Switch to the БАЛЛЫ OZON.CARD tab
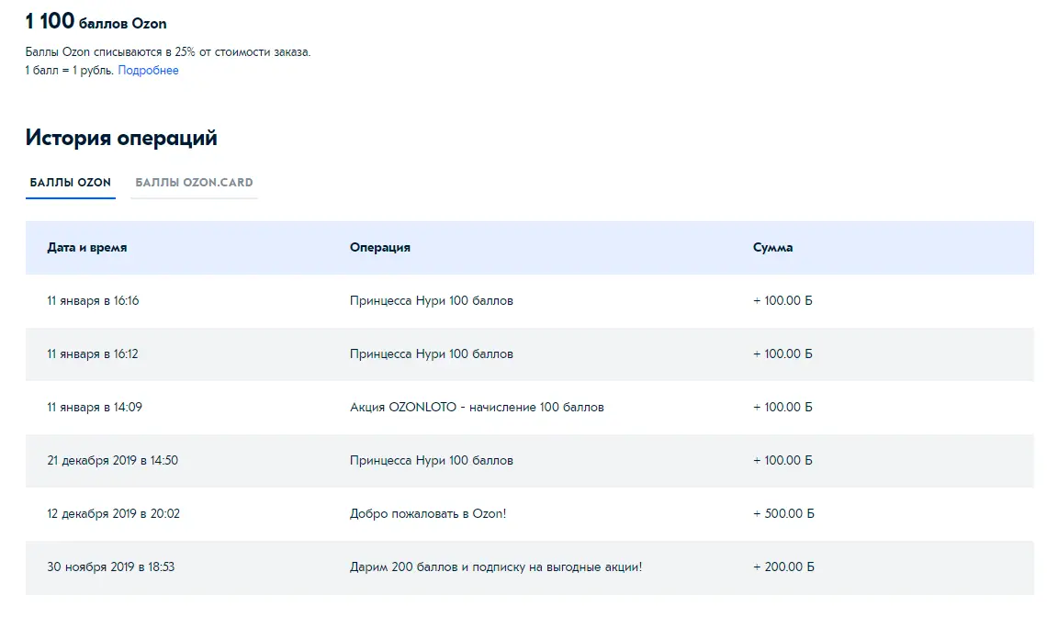 [x=194, y=182]
